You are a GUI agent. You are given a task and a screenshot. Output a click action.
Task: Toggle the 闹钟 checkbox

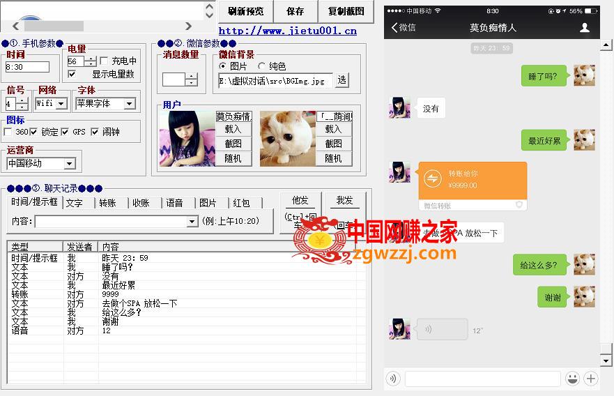94,132
